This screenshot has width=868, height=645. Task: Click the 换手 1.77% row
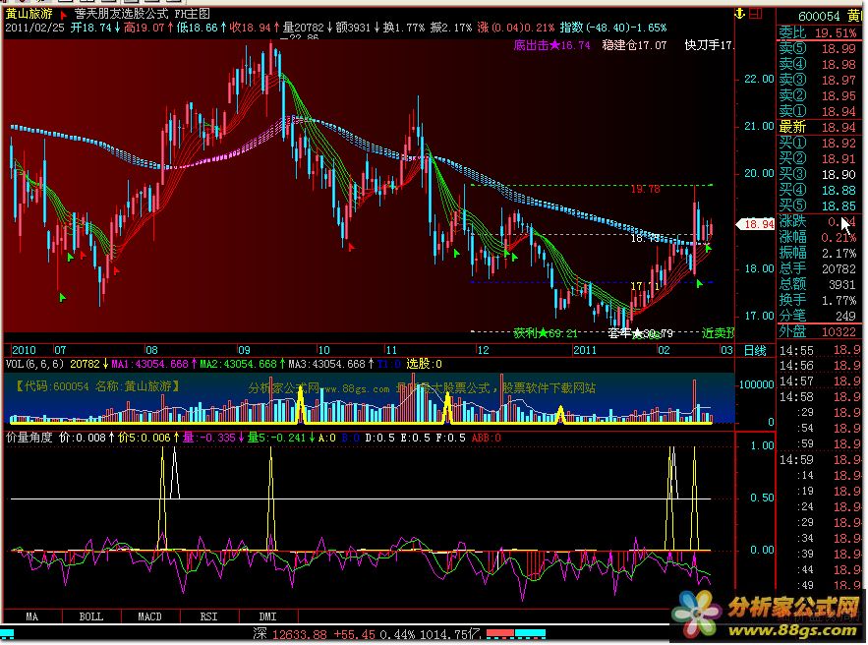click(818, 300)
